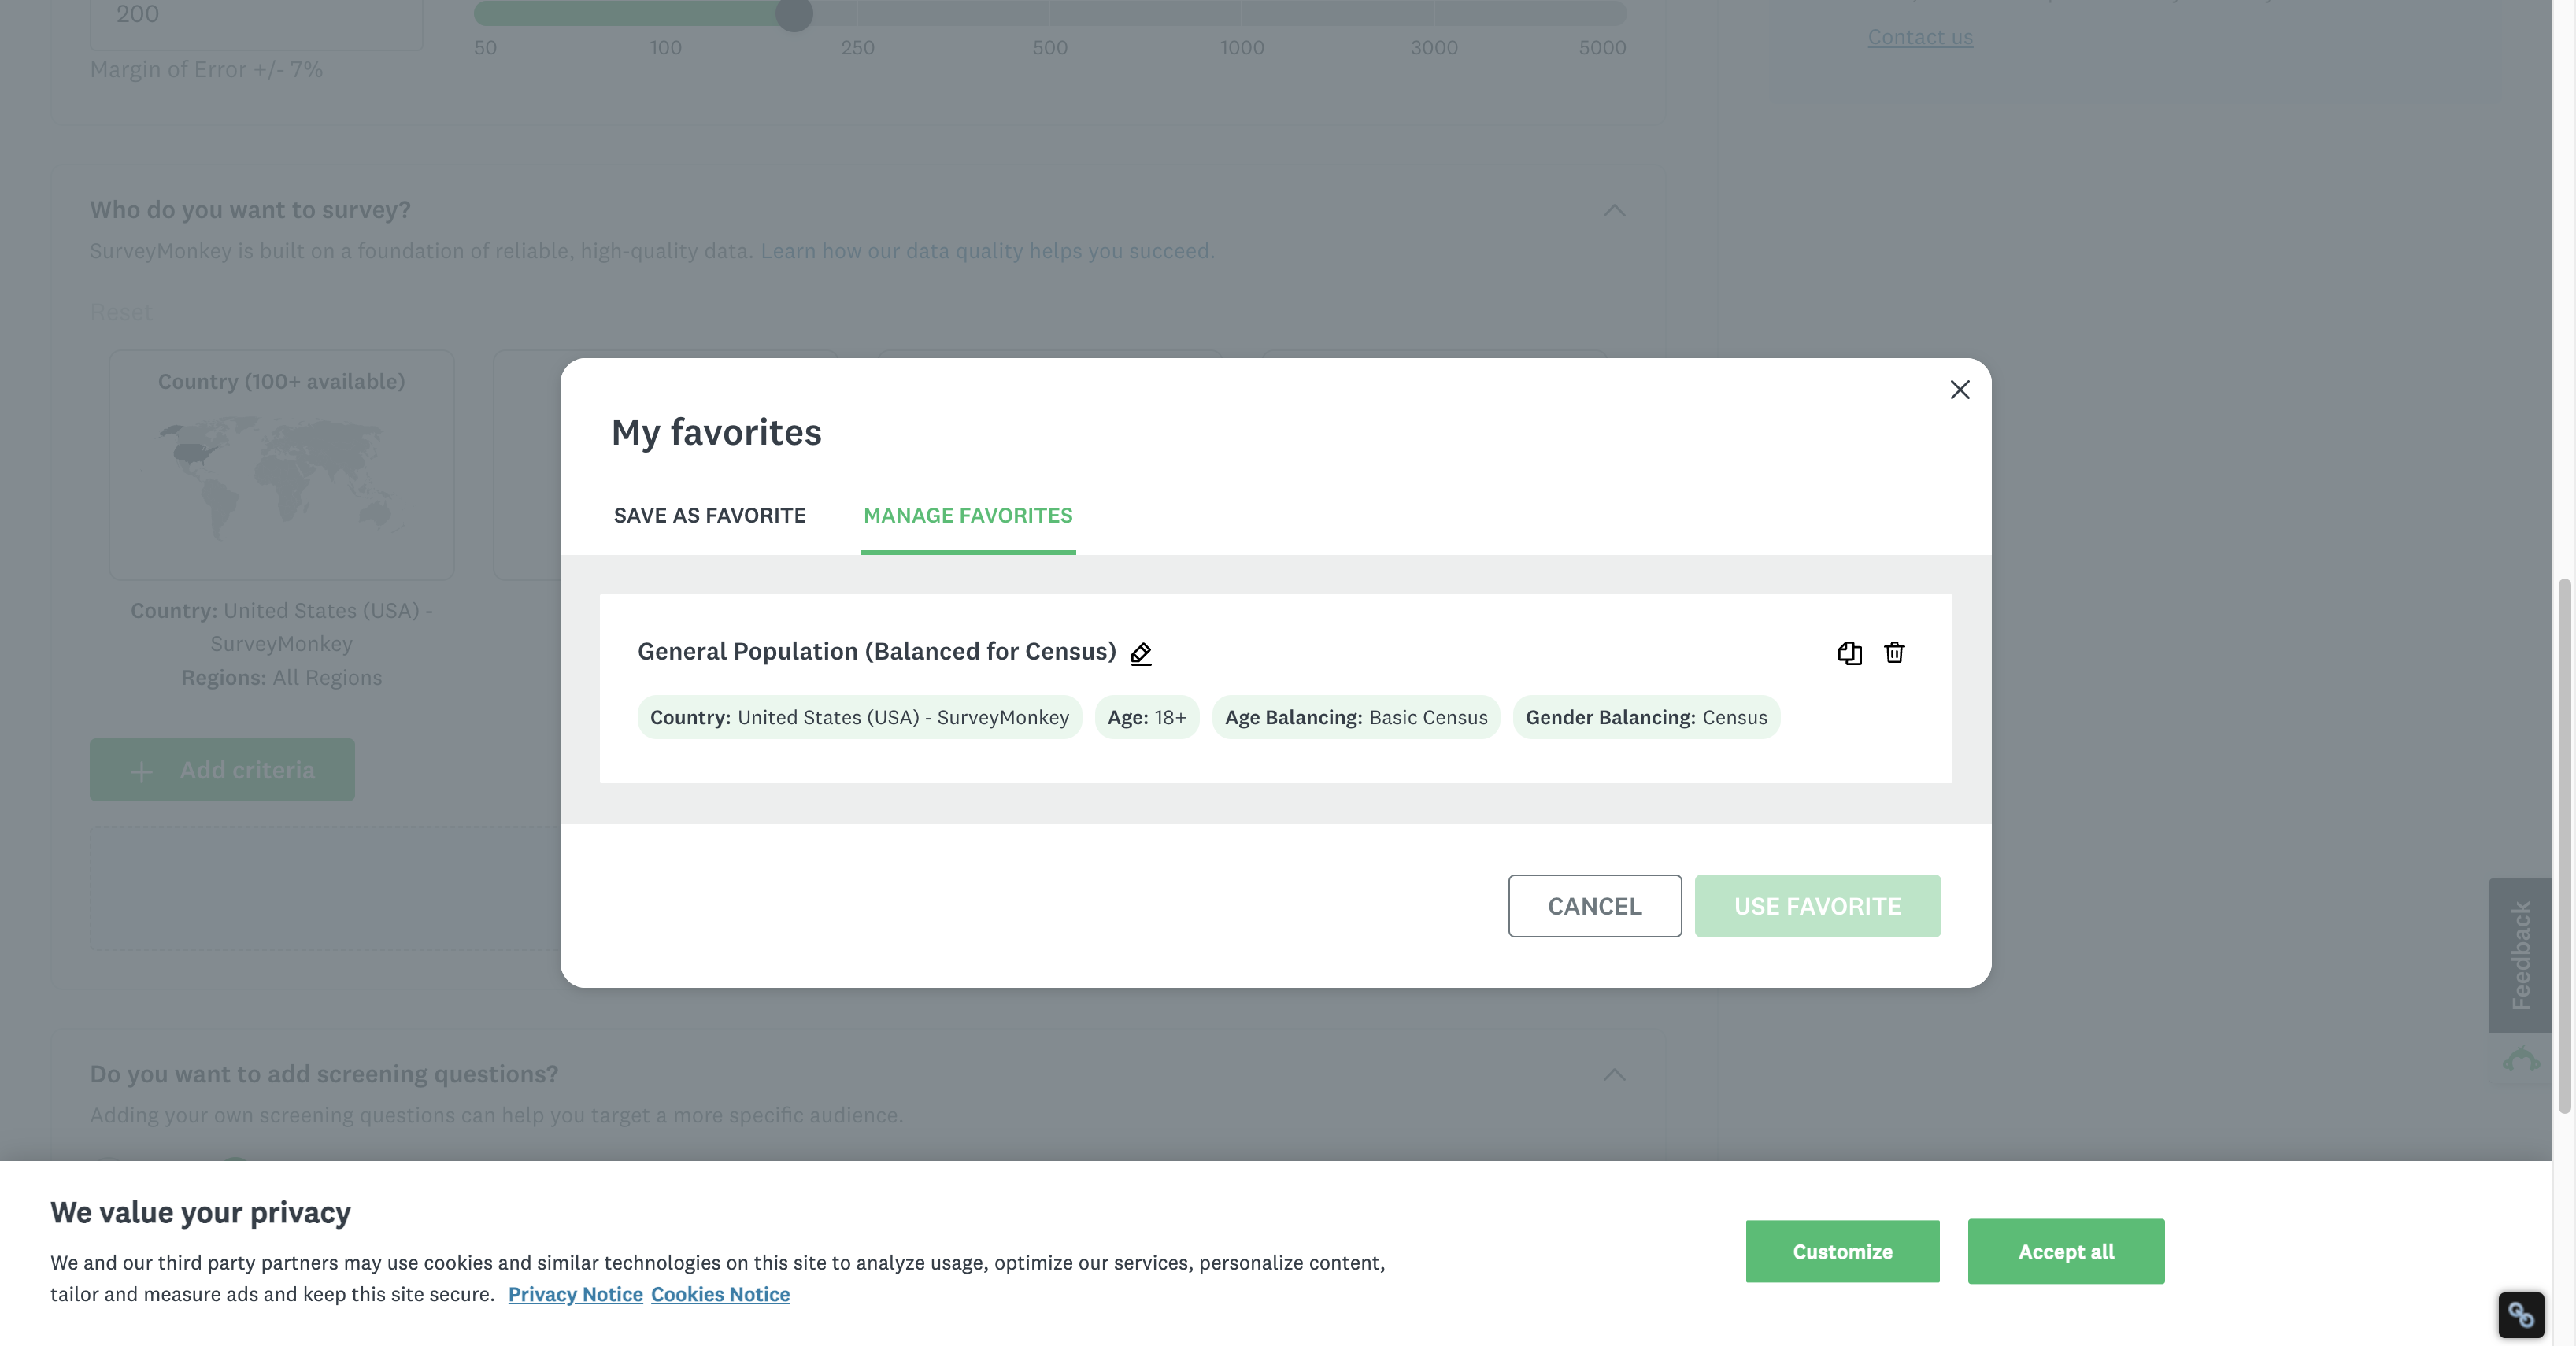
Task: Click the General Population (Balanced for Census) title
Action: pyautogui.click(x=876, y=651)
